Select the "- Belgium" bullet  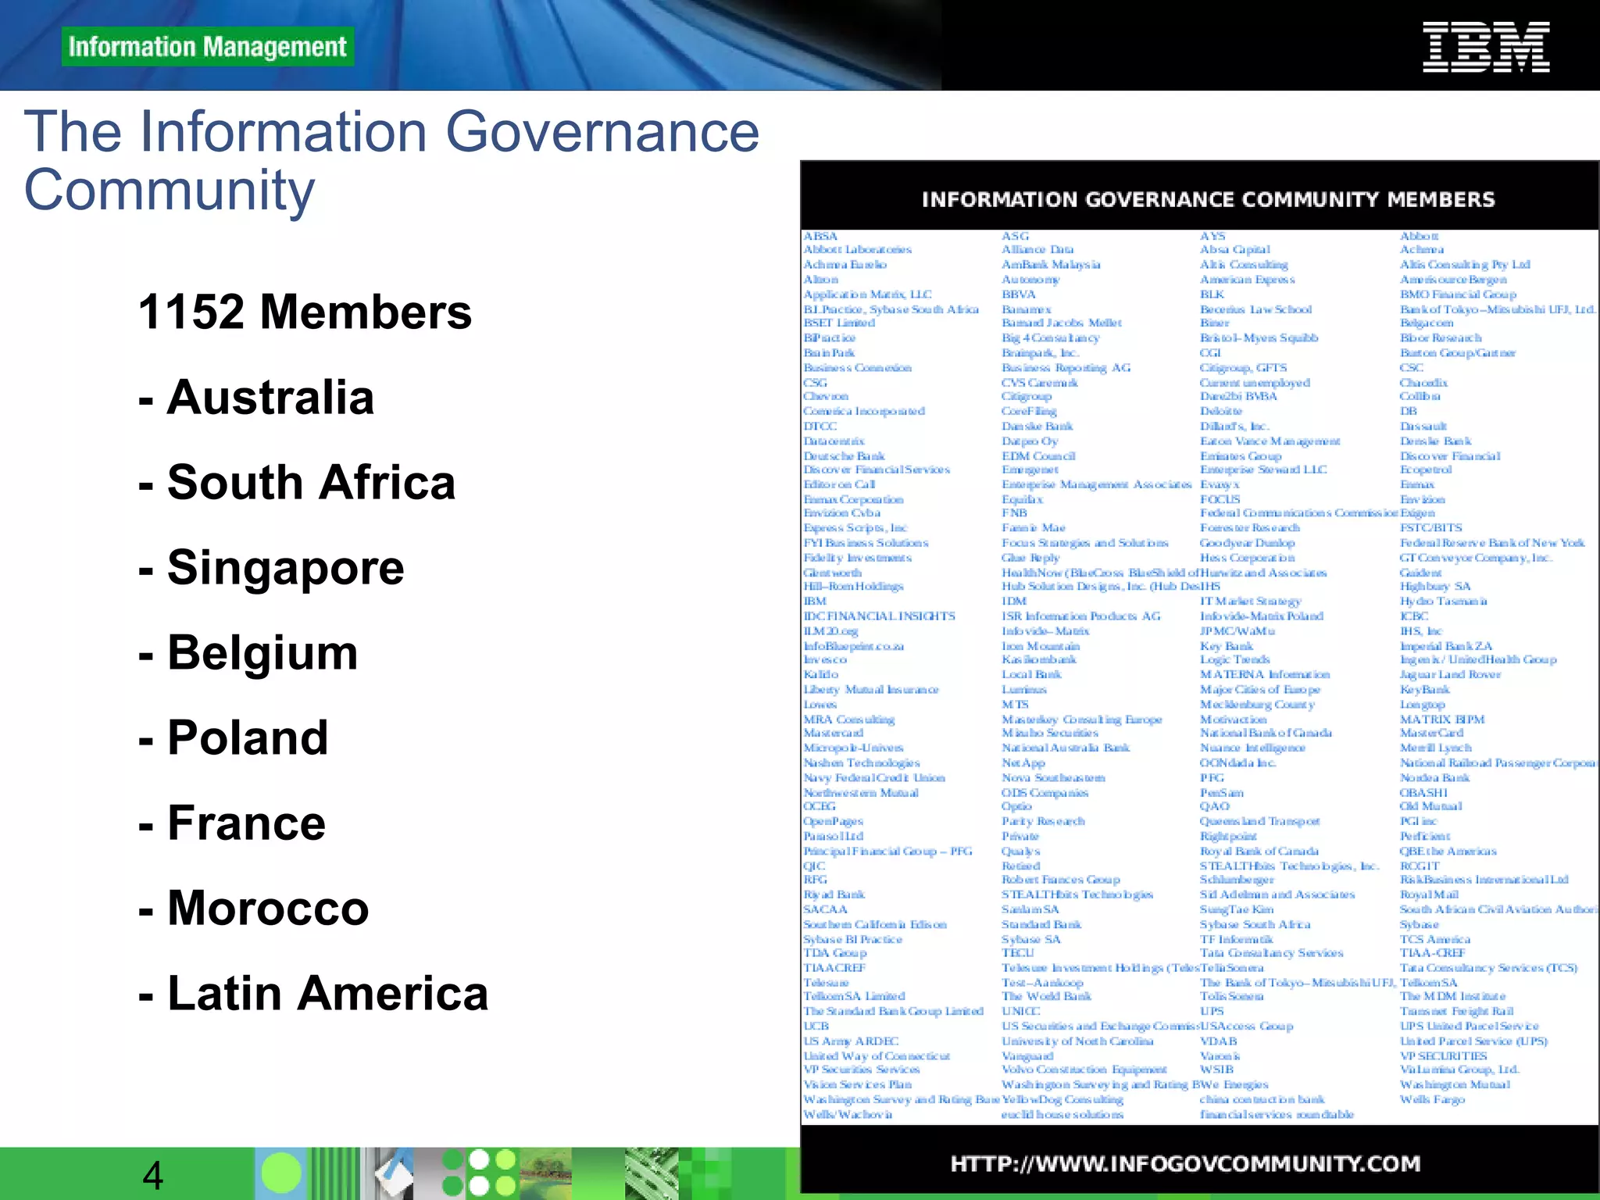click(248, 653)
